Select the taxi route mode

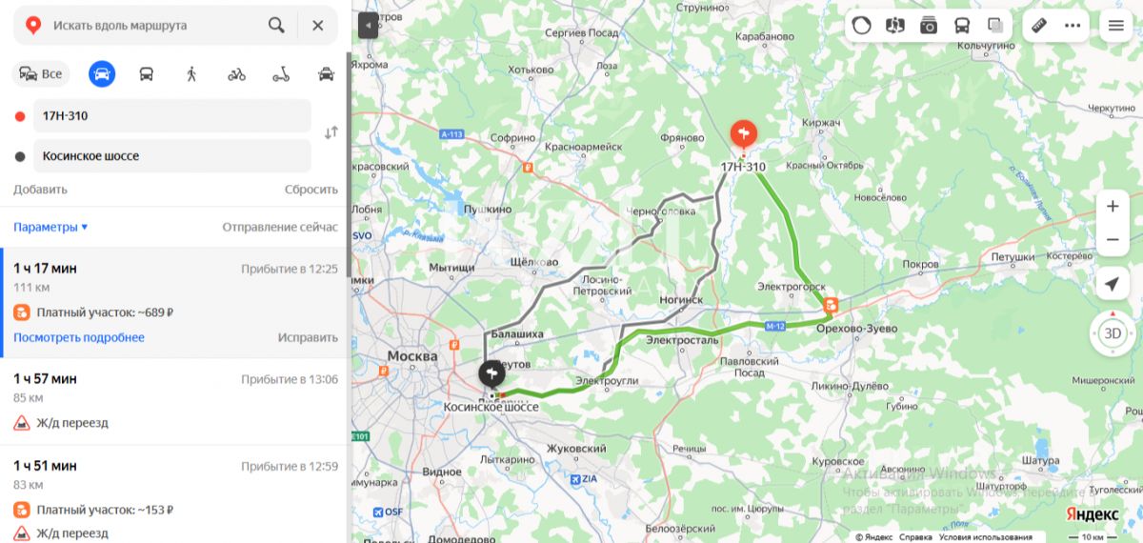[326, 74]
